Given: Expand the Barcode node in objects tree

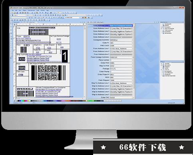Looking at the screenshot, I should [x=161, y=65].
